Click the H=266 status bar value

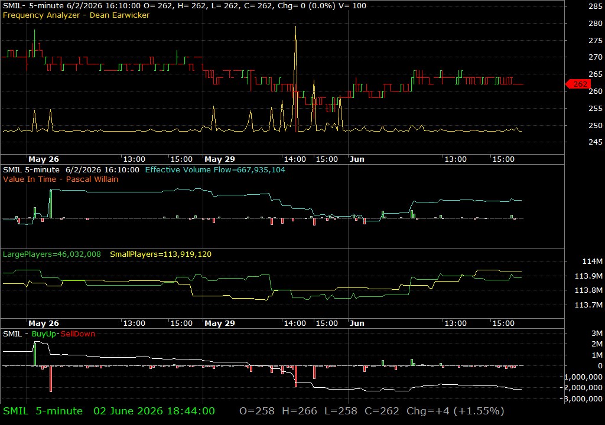tap(300, 411)
